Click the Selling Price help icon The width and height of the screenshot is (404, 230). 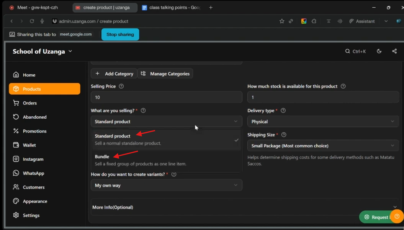click(121, 86)
